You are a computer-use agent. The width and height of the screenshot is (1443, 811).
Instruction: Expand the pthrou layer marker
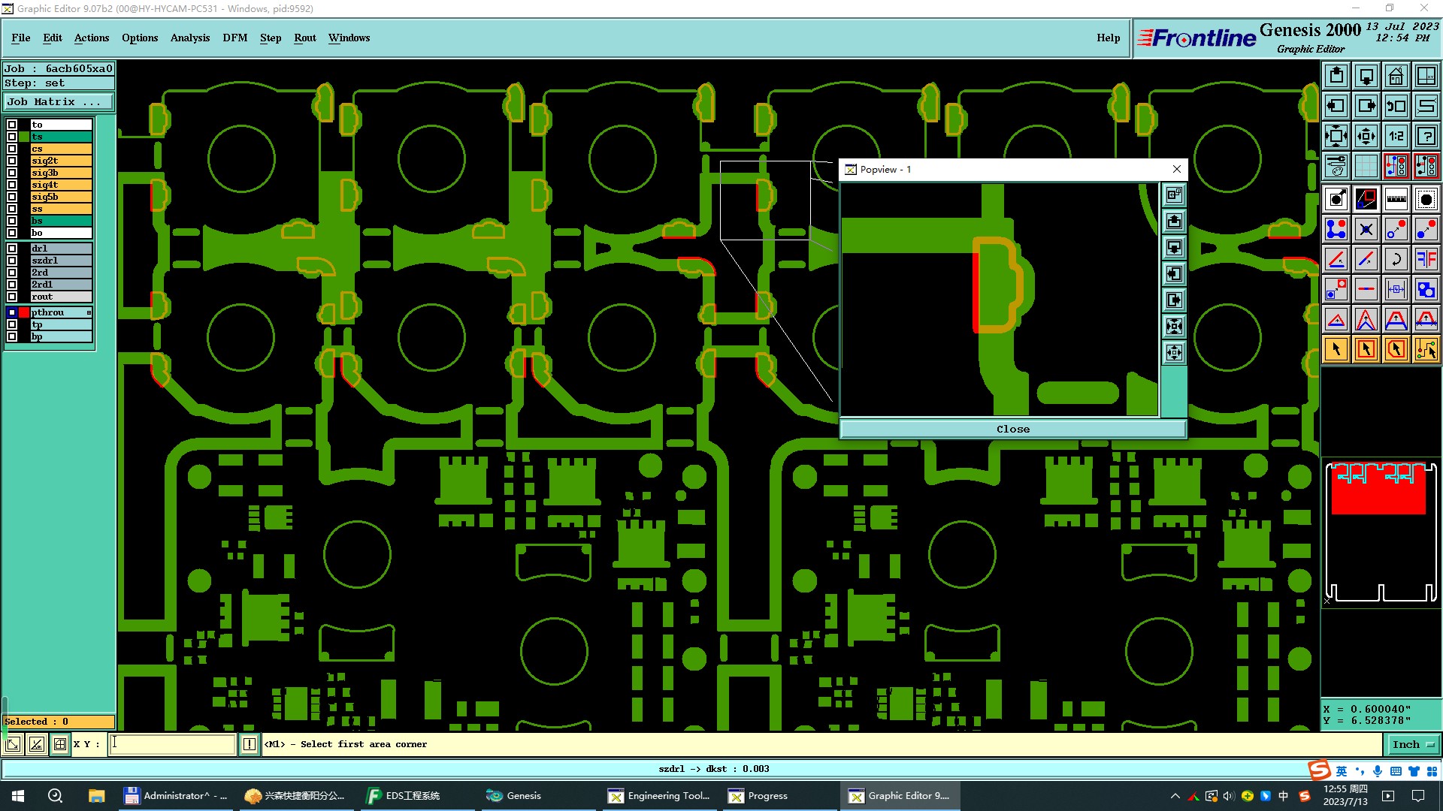pyautogui.click(x=89, y=312)
